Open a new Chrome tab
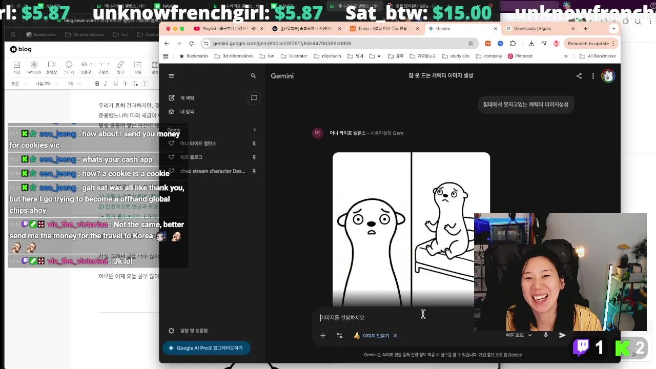 585,29
